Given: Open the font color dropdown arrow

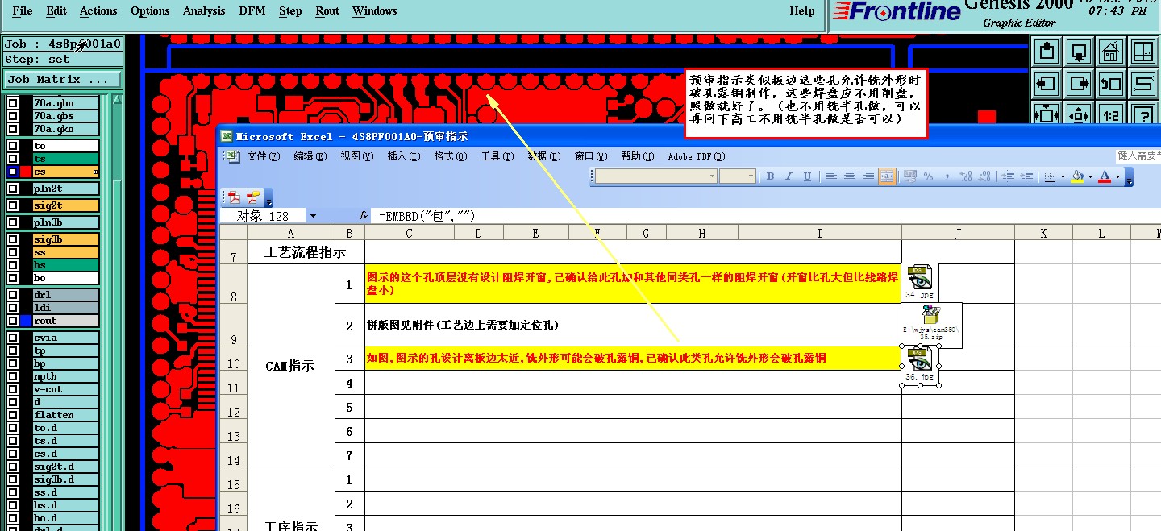Looking at the screenshot, I should 1117,176.
